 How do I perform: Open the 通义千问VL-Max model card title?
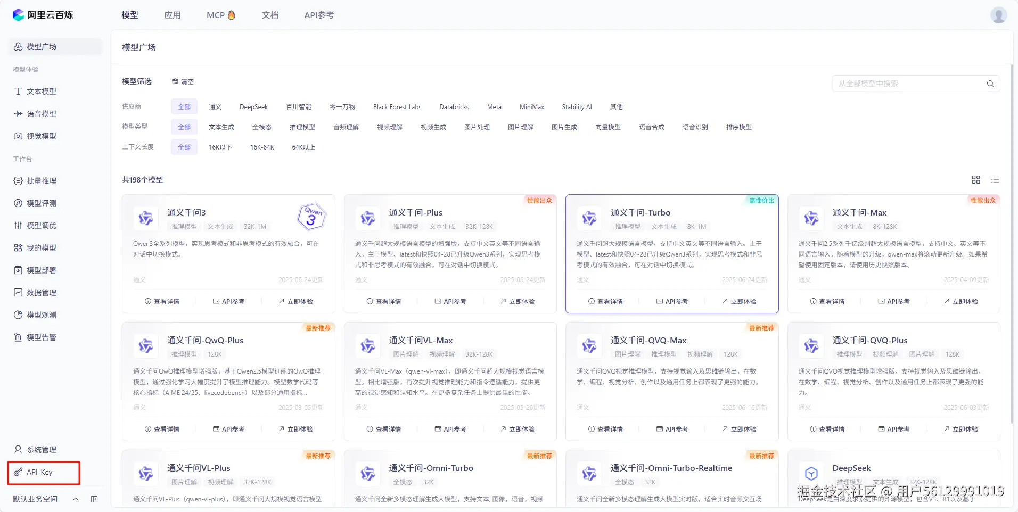coord(421,341)
